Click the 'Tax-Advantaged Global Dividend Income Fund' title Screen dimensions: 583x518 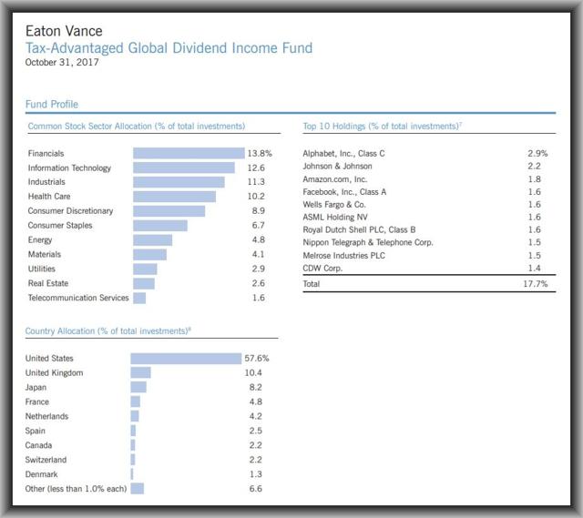pyautogui.click(x=169, y=48)
